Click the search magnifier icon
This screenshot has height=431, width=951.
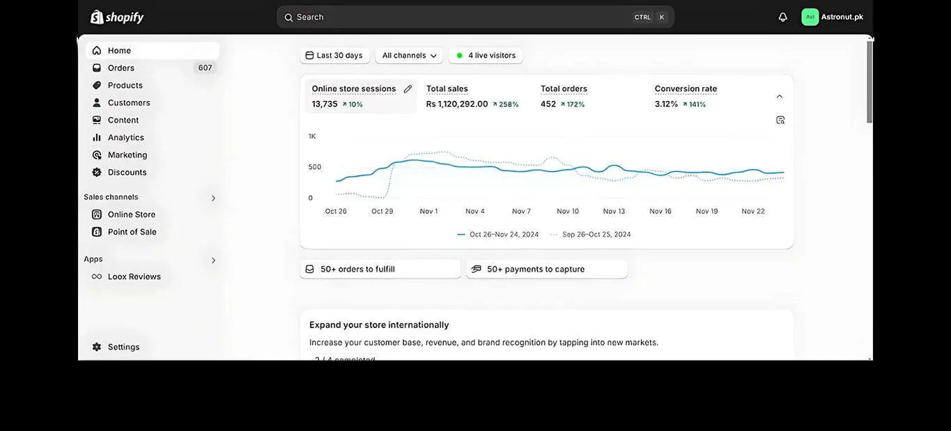click(288, 17)
